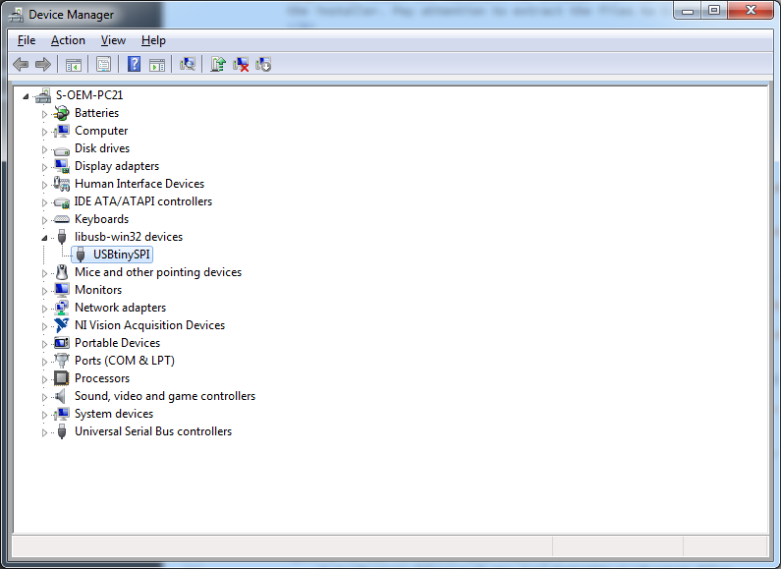This screenshot has width=781, height=569.
Task: Click the Universal Serial Bus controllers icon
Action: coord(61,431)
